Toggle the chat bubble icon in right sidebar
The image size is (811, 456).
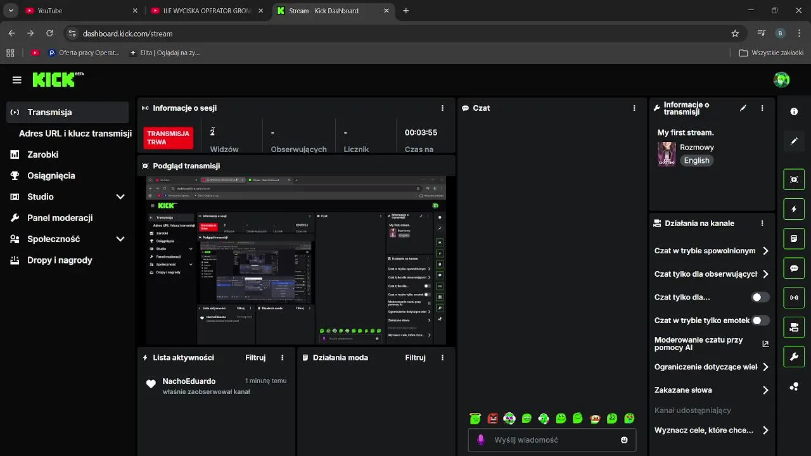coord(794,268)
